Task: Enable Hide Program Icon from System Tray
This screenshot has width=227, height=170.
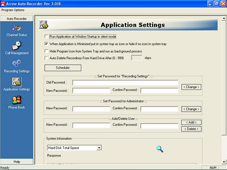Action: tap(46, 51)
